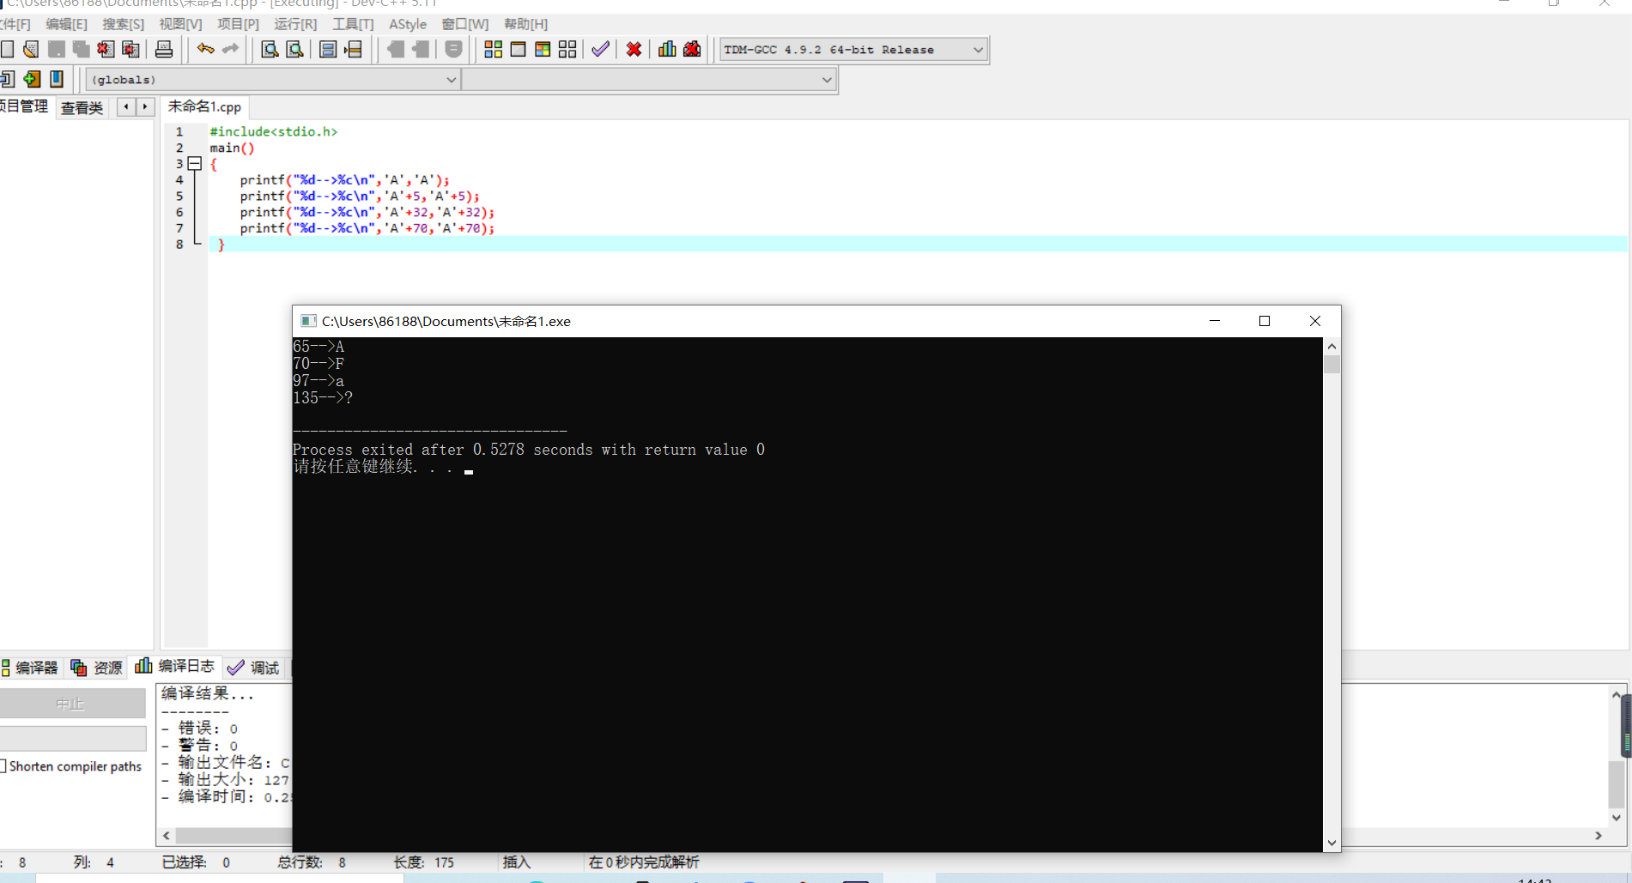Viewport: 1632px width, 883px height.
Task: Open Find with the magnifier icon
Action: (x=270, y=49)
